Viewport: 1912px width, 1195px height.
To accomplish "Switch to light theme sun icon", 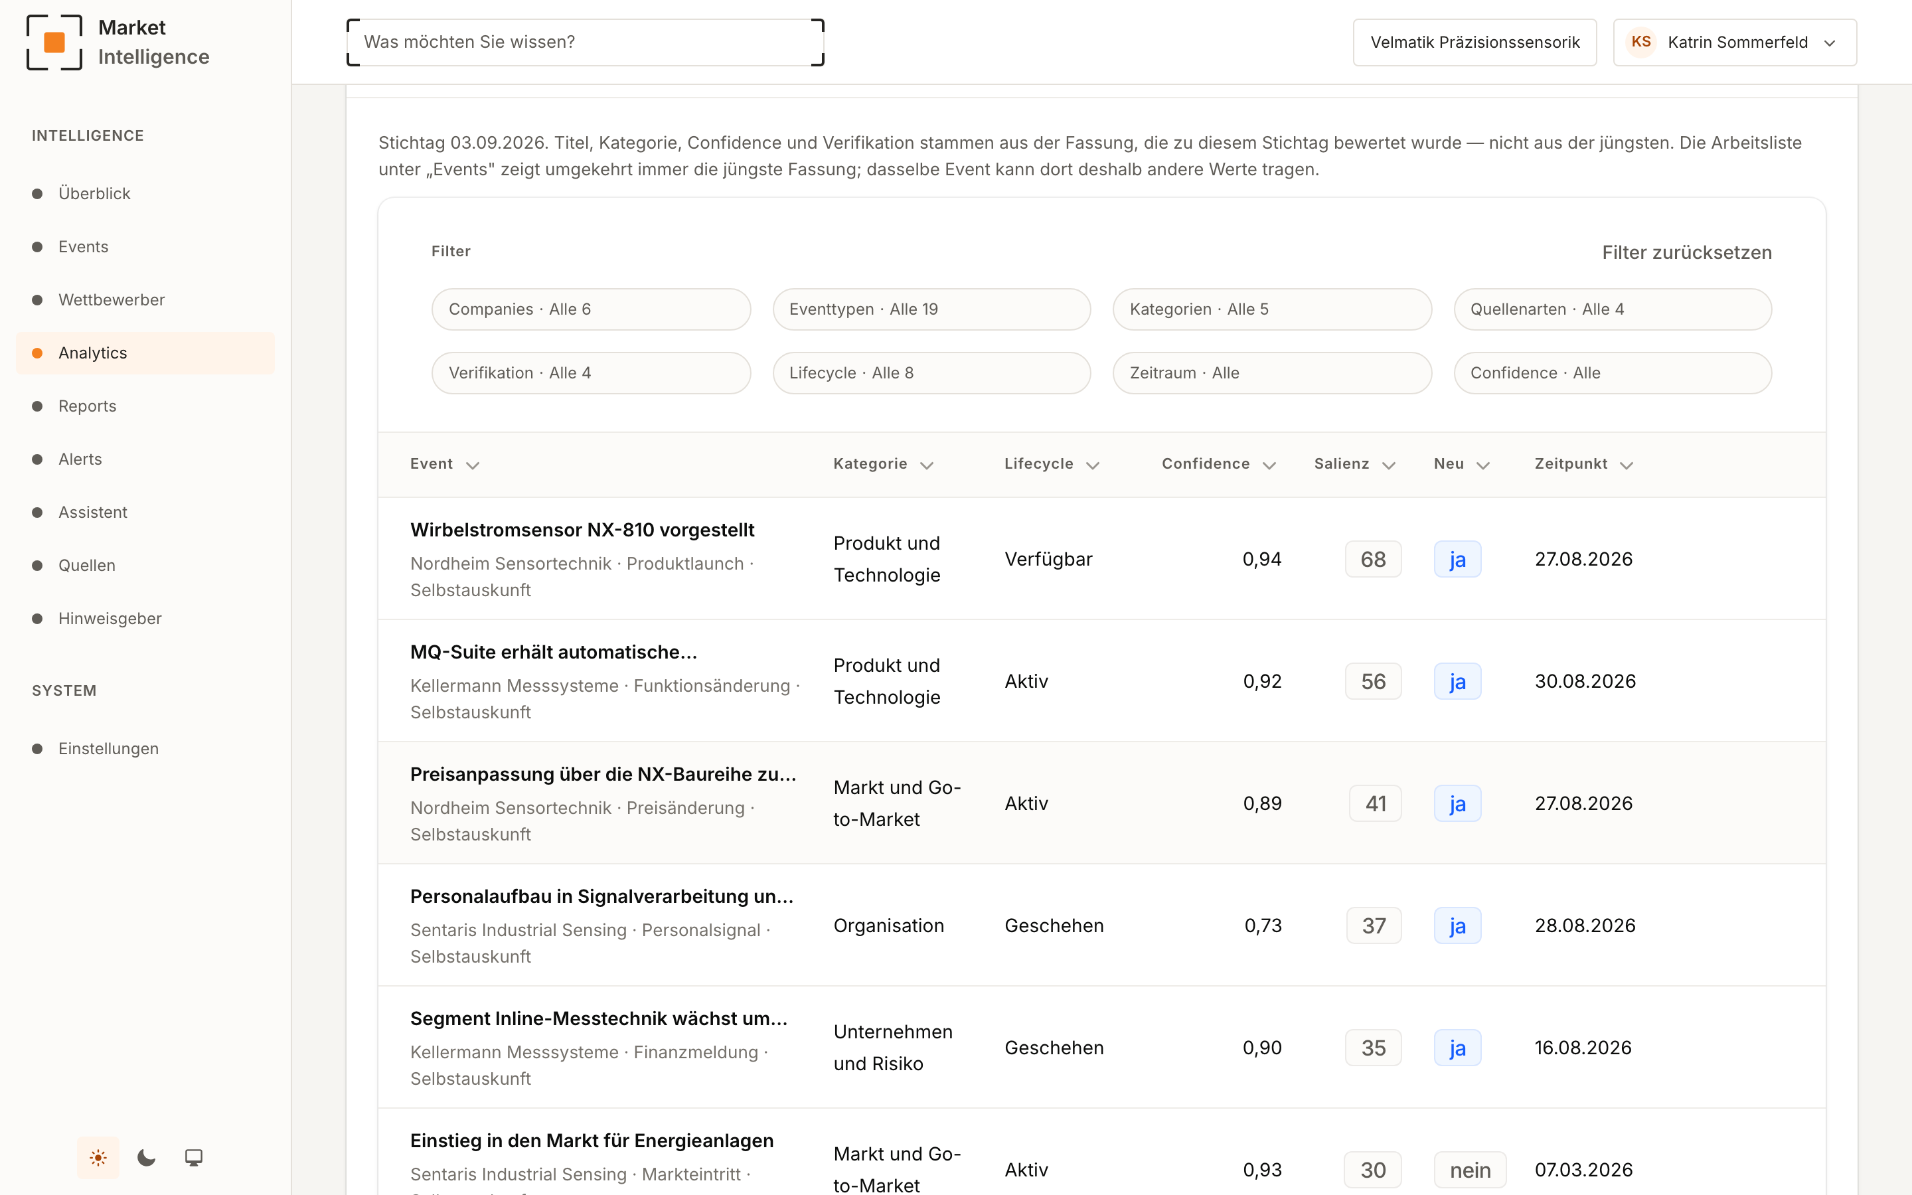I will tap(98, 1158).
